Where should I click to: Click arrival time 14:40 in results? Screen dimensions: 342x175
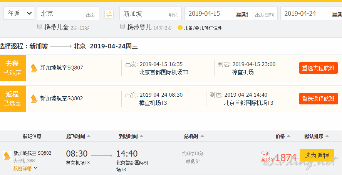[x=127, y=154]
